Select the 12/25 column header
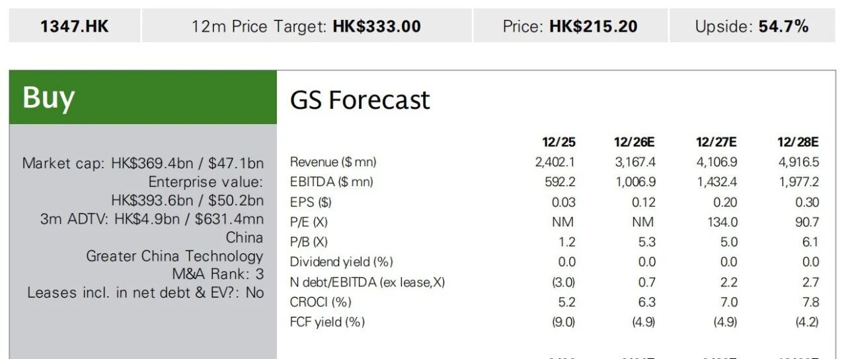 pyautogui.click(x=558, y=142)
